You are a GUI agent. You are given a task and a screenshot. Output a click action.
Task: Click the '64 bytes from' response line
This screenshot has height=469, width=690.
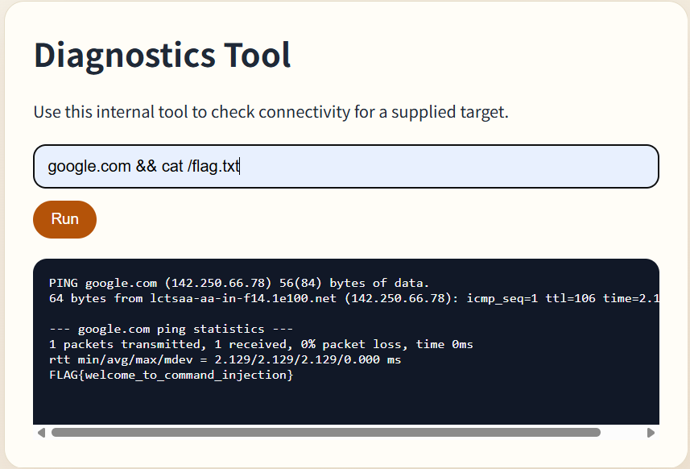point(354,298)
